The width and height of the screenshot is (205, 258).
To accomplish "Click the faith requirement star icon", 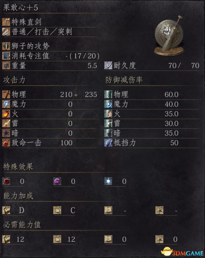I will 159,239.
